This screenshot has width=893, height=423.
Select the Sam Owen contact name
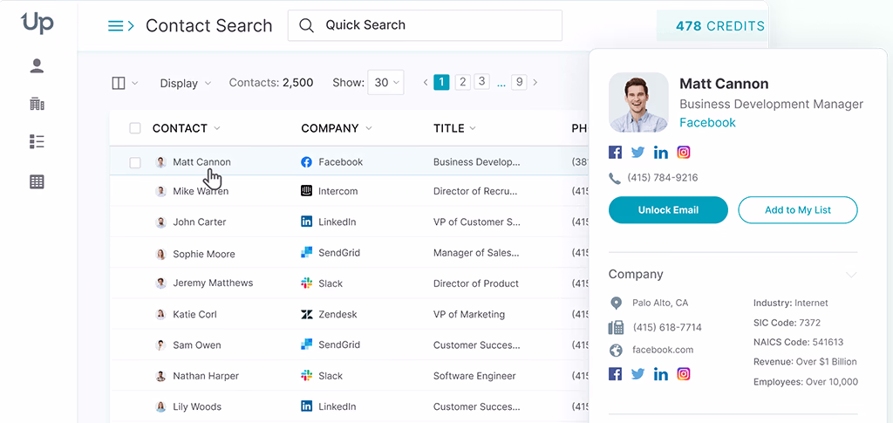[197, 345]
